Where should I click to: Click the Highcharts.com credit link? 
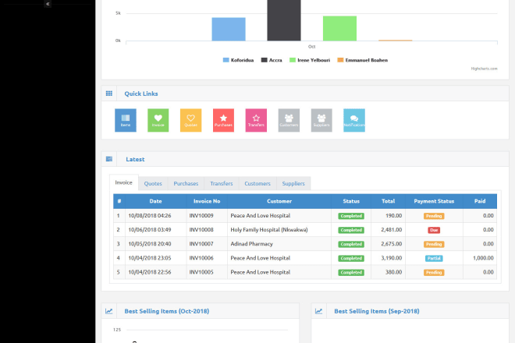pos(484,69)
